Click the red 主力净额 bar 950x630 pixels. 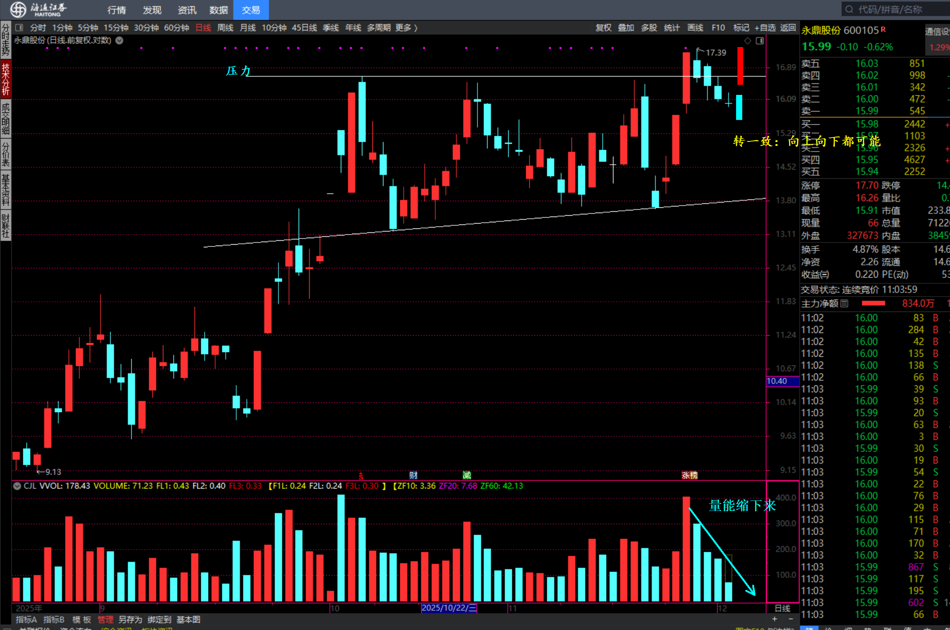873,304
